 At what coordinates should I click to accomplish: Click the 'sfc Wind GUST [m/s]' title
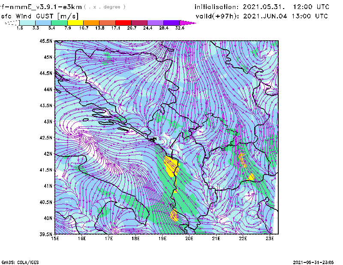39,16
